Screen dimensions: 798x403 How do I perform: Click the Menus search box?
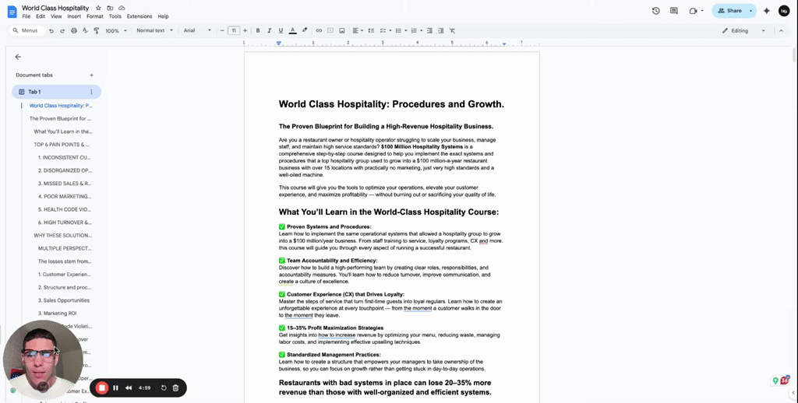(26, 30)
